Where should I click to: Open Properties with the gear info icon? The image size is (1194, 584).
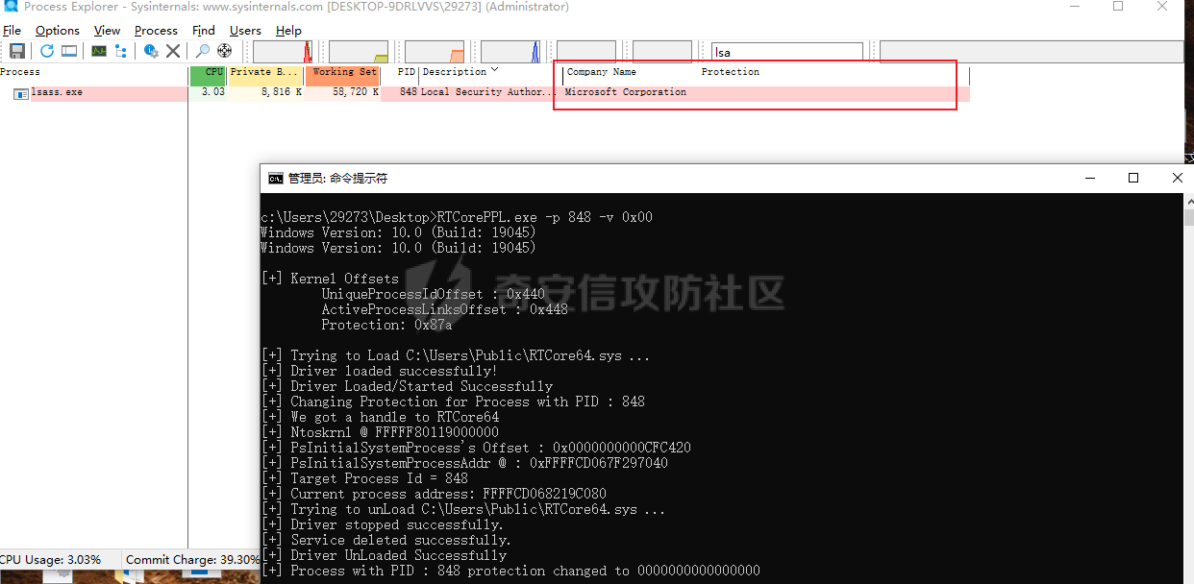pos(151,51)
